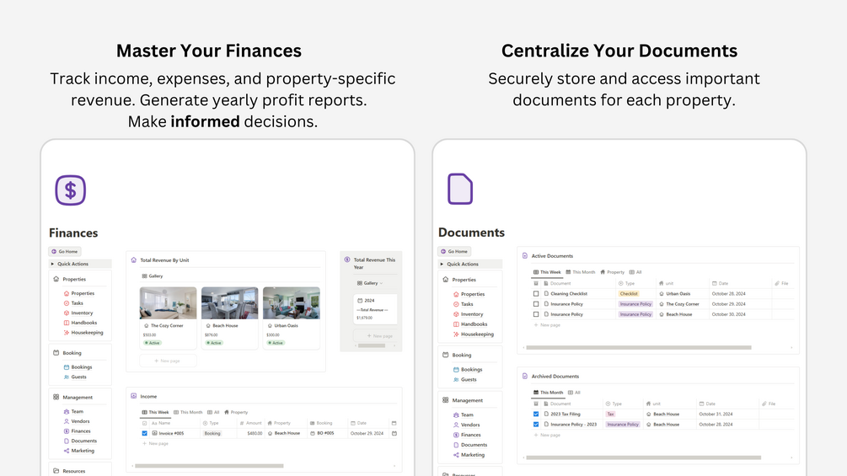The height and width of the screenshot is (476, 847).
Task: Open Team in the Finances page sidebar
Action: (x=73, y=411)
